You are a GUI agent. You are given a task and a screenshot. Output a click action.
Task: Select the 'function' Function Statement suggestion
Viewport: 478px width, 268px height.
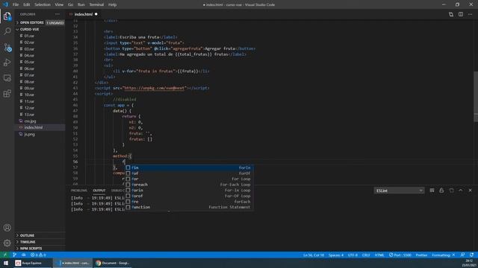[189, 207]
